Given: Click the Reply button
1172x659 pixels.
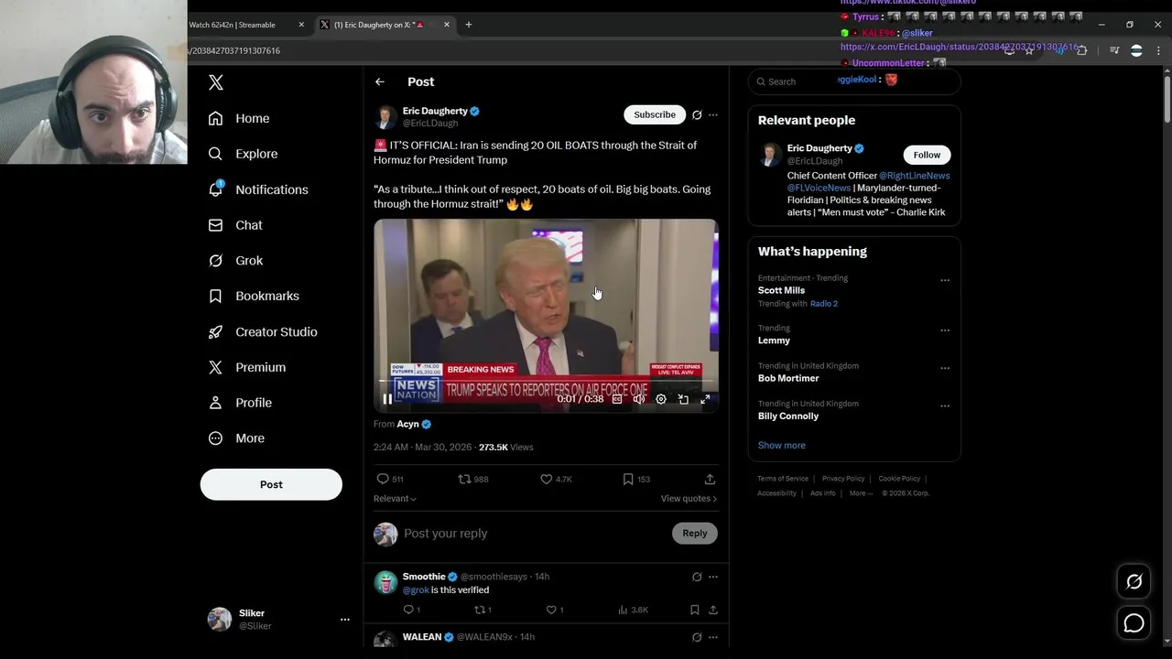Looking at the screenshot, I should 694,534.
